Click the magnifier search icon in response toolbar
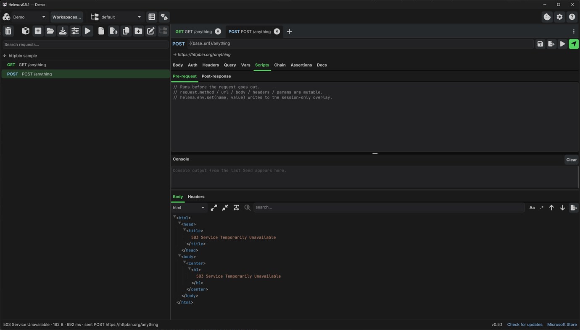 [248, 208]
